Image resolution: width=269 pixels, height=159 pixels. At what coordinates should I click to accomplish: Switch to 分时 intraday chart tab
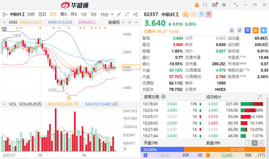31,14
